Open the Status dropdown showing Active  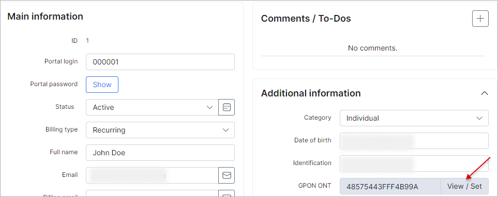pyautogui.click(x=152, y=107)
